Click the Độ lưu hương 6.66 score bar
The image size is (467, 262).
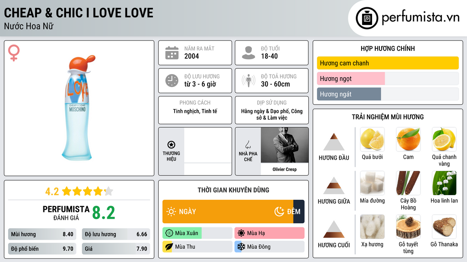click(116, 234)
